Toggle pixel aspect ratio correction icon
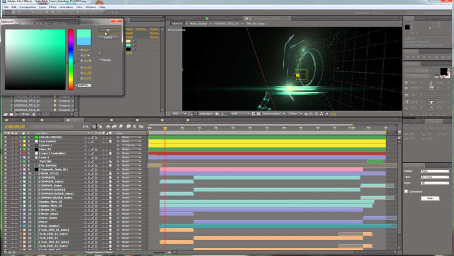The image size is (454, 256). pyautogui.click(x=306, y=114)
